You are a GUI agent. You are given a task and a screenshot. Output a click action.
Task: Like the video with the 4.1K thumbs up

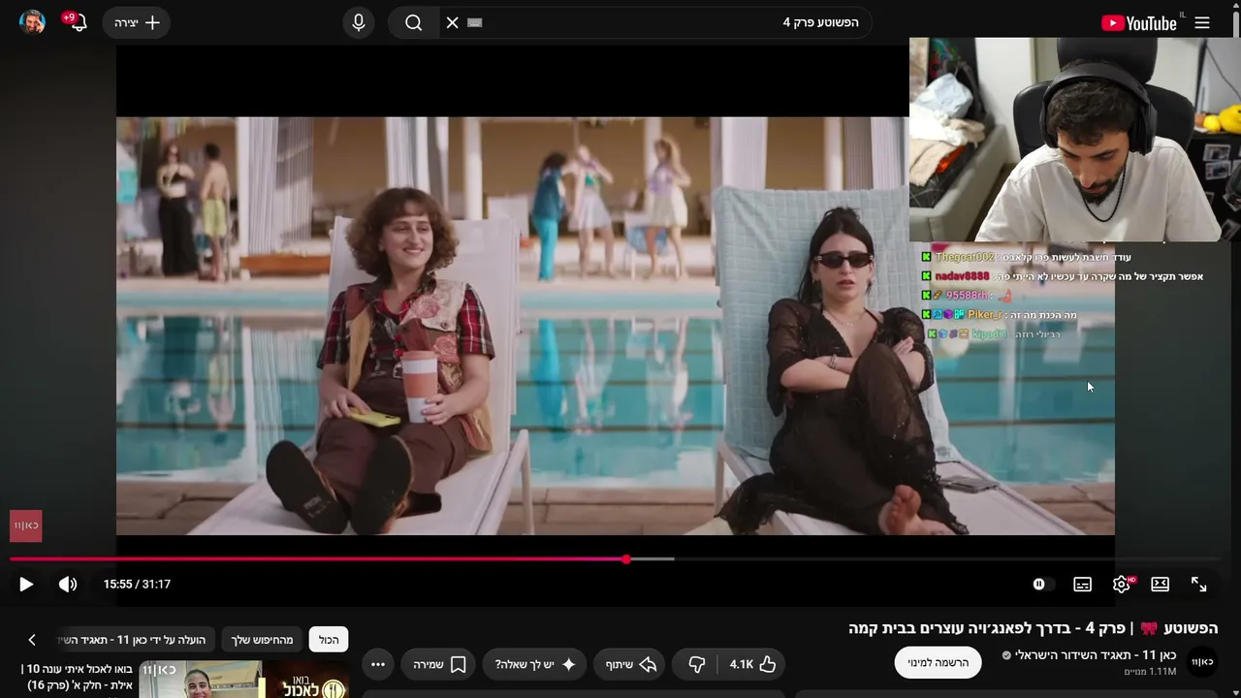point(753,664)
